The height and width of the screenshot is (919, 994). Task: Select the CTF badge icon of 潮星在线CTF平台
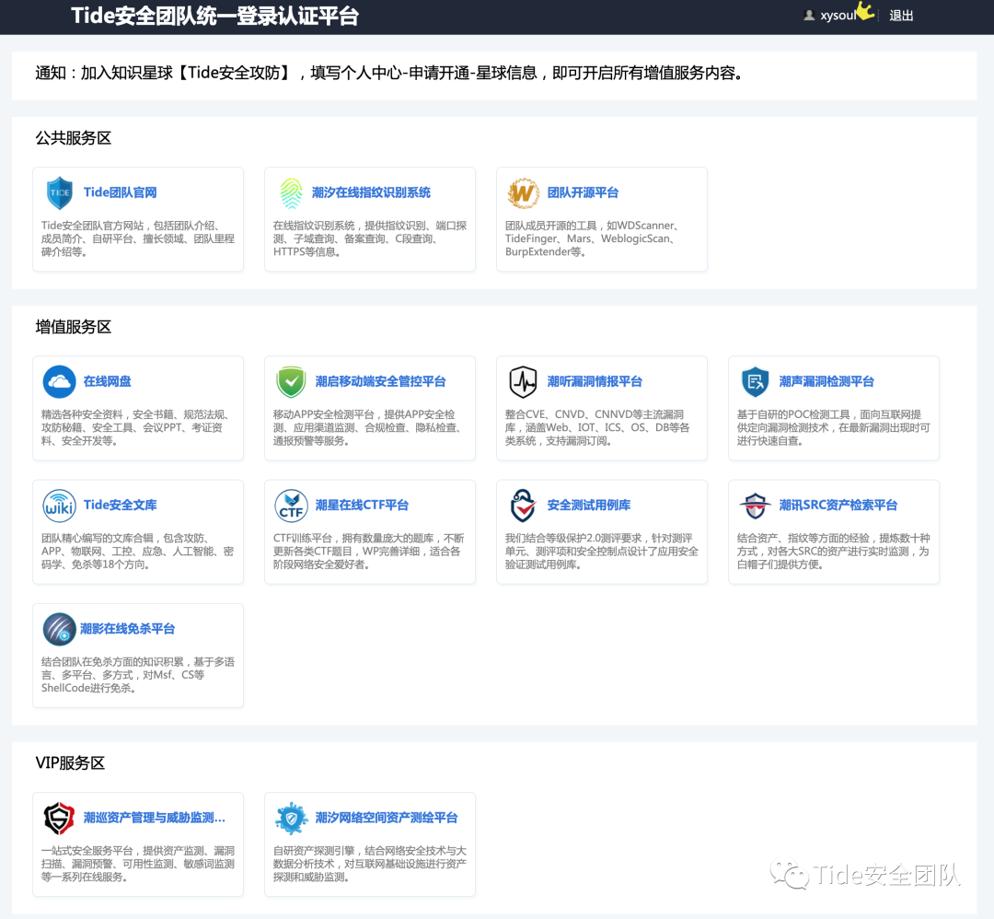click(x=291, y=505)
